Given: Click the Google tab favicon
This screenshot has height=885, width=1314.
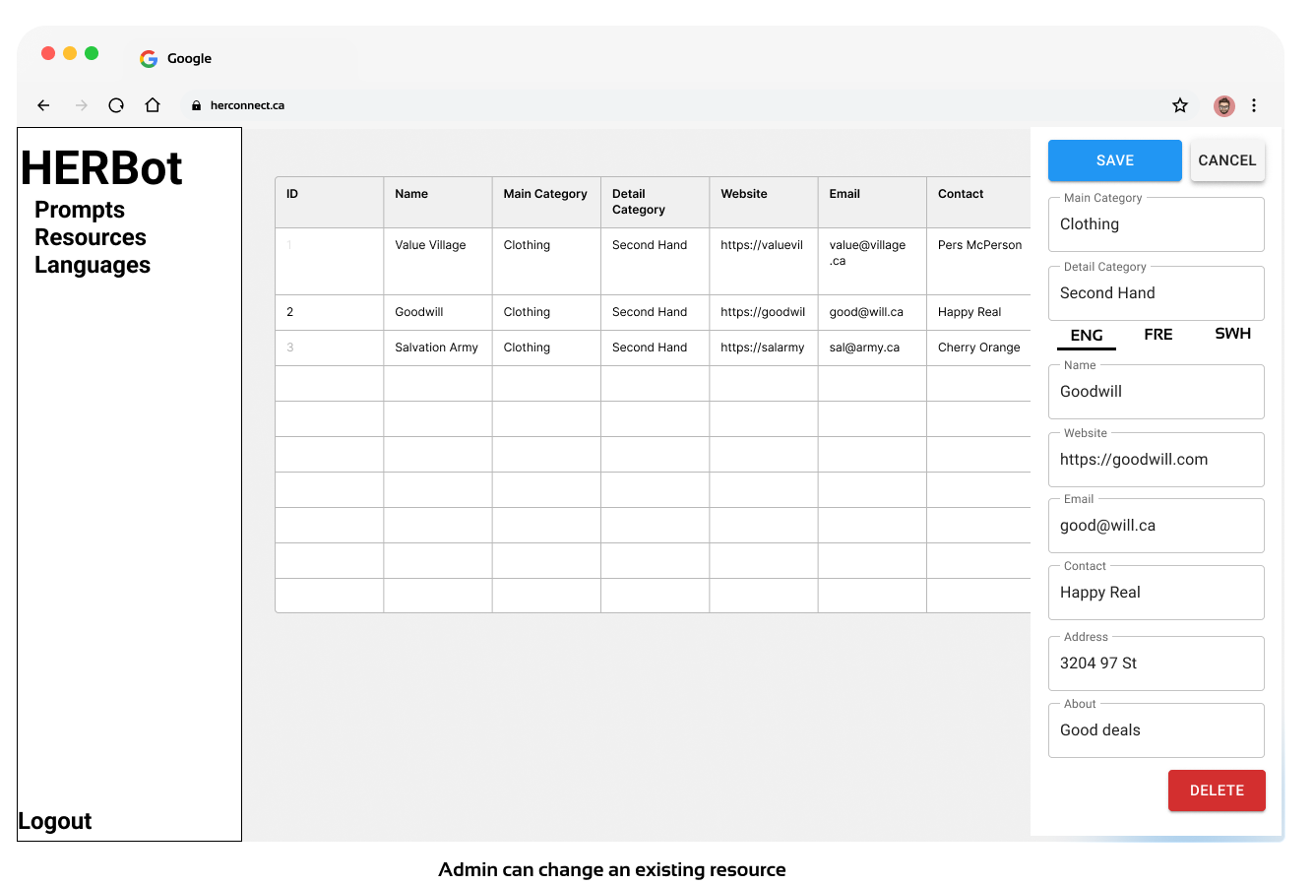Looking at the screenshot, I should 149,59.
